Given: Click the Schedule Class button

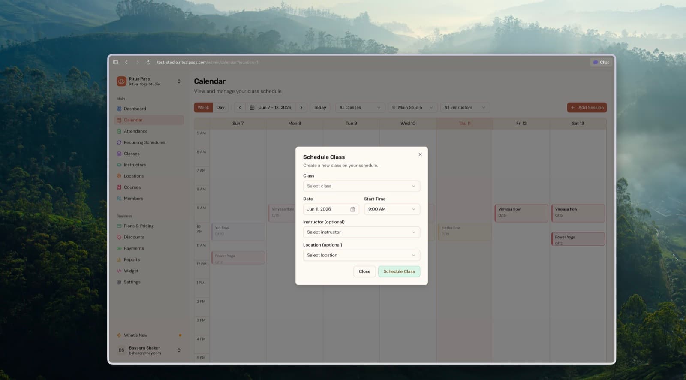Looking at the screenshot, I should point(399,271).
